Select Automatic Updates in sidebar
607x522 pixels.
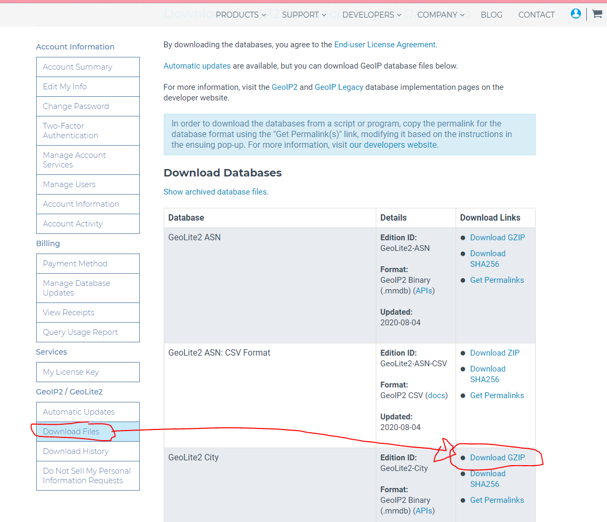point(88,412)
